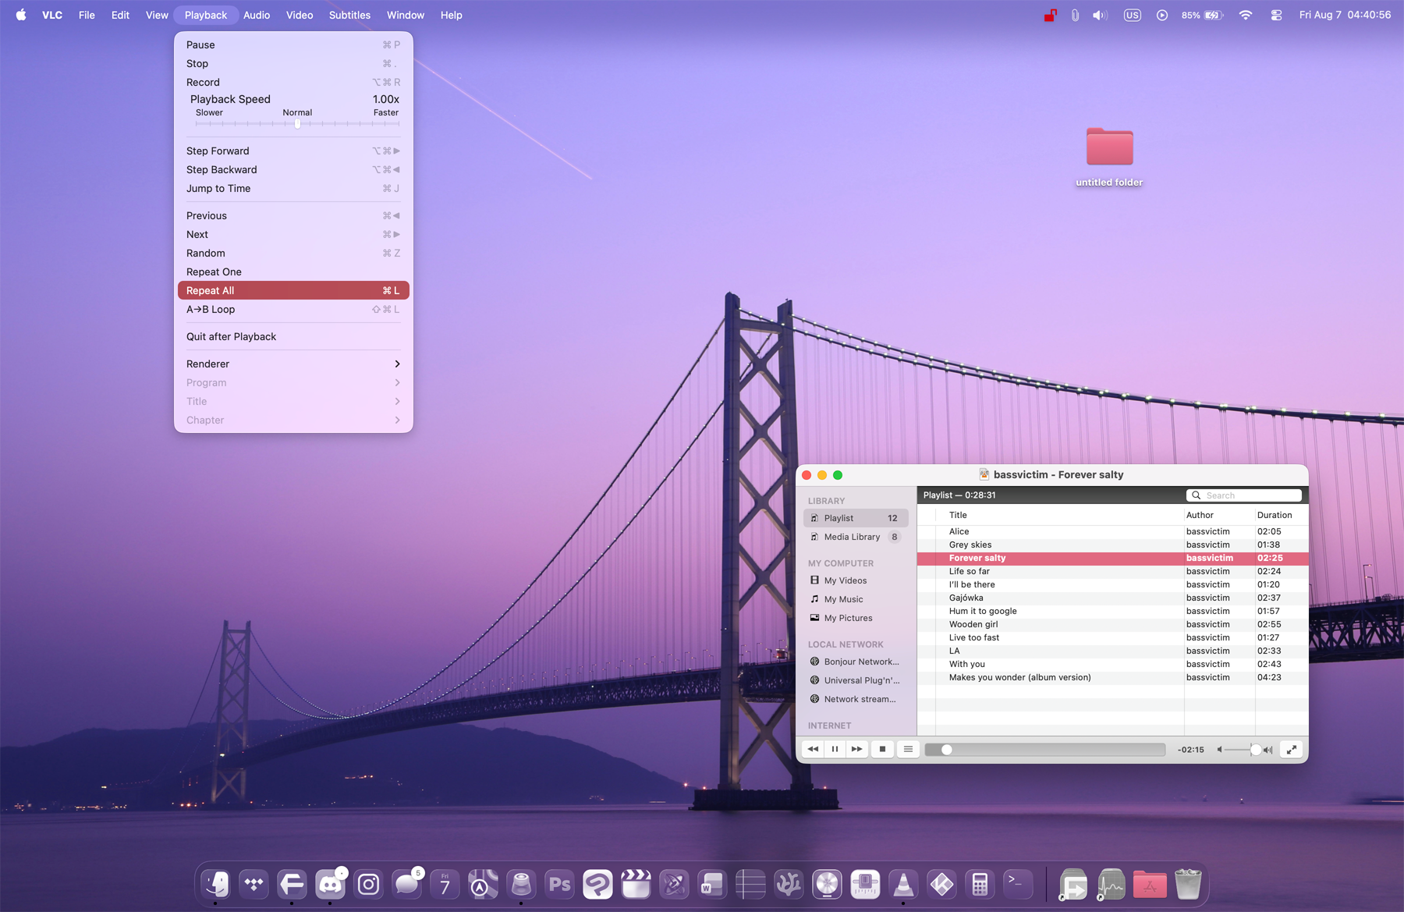Viewport: 1404px width, 912px height.
Task: Open Terminal from the Dock
Action: [x=1018, y=884]
